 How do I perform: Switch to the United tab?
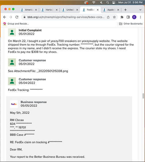[69, 10]
